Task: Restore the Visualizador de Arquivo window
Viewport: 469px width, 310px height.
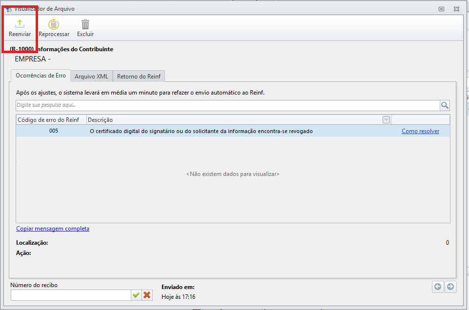Action: coord(441,9)
